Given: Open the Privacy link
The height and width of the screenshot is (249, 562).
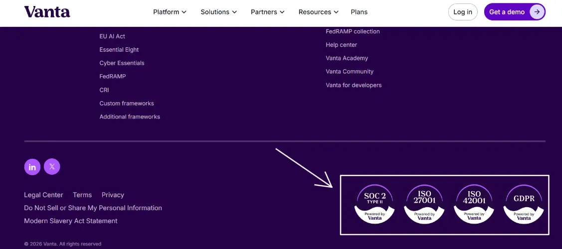Looking at the screenshot, I should 113,195.
